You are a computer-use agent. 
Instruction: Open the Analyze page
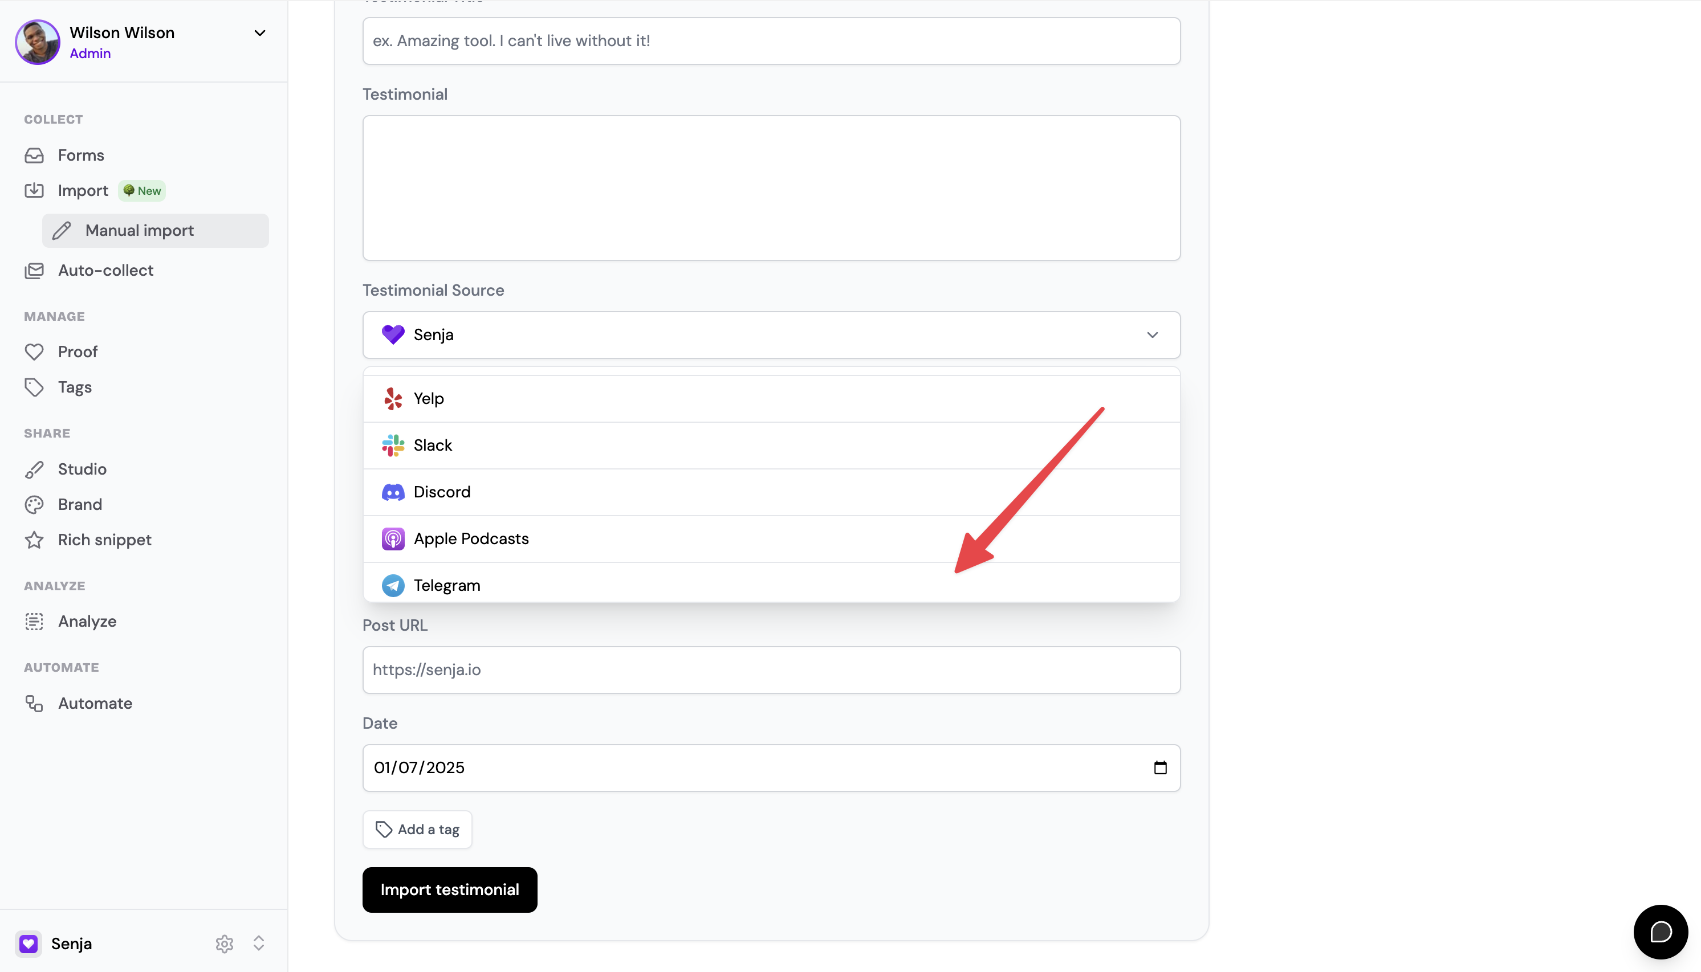tap(87, 622)
